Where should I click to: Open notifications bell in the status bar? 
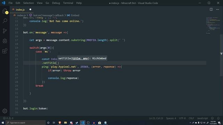[x=218, y=118]
